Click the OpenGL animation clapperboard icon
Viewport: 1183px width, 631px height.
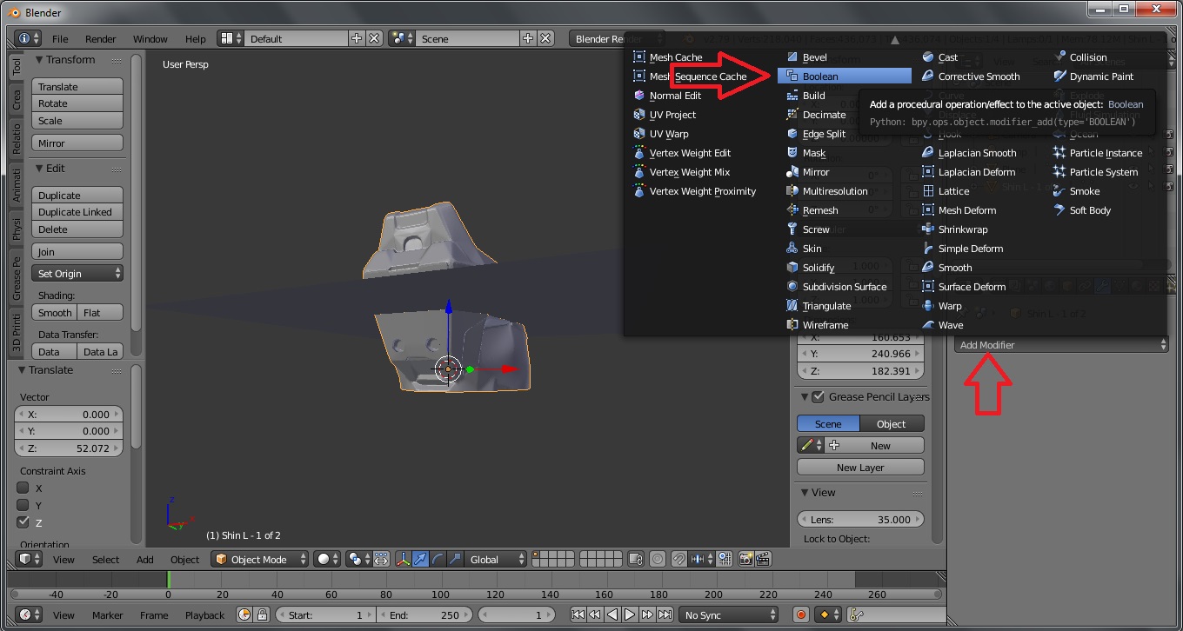(763, 560)
